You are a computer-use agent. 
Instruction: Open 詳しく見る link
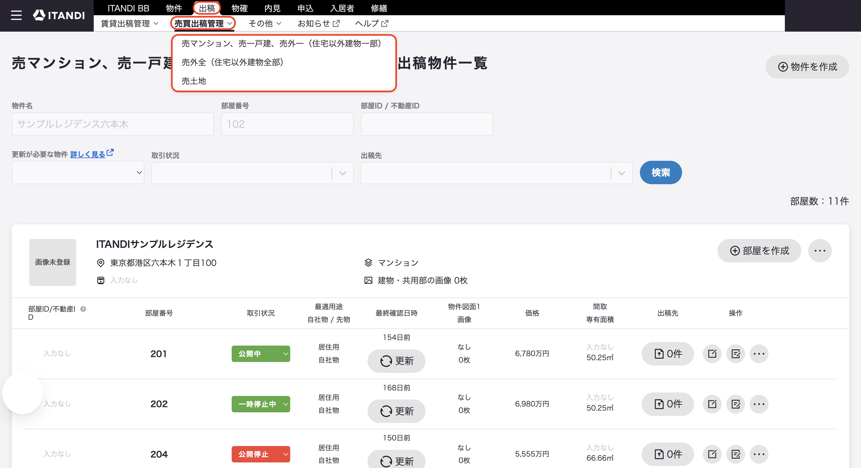(x=88, y=154)
